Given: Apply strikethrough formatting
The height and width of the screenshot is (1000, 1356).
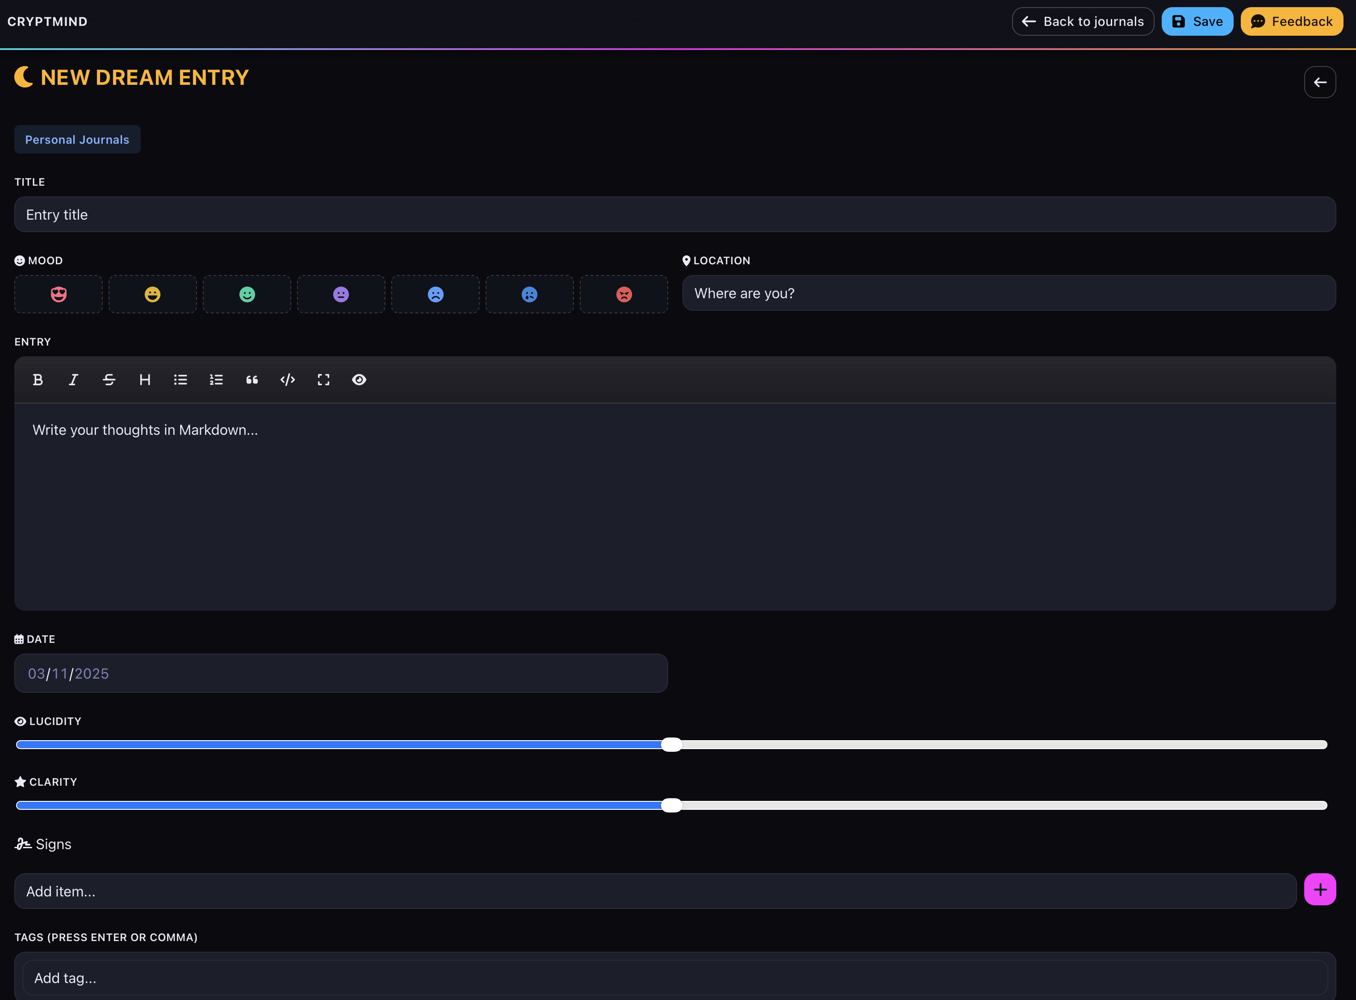Looking at the screenshot, I should pos(109,379).
